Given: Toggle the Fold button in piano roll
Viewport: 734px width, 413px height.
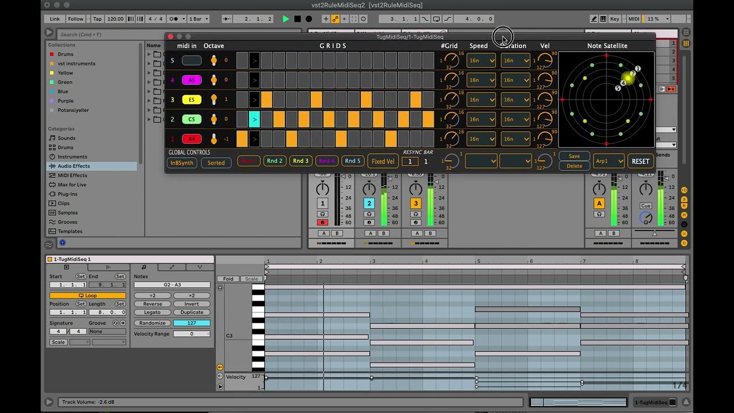Looking at the screenshot, I should click(x=228, y=279).
